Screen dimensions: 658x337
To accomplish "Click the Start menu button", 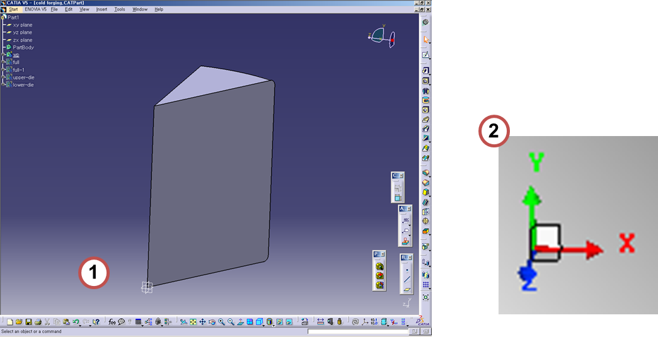I will click(x=13, y=9).
